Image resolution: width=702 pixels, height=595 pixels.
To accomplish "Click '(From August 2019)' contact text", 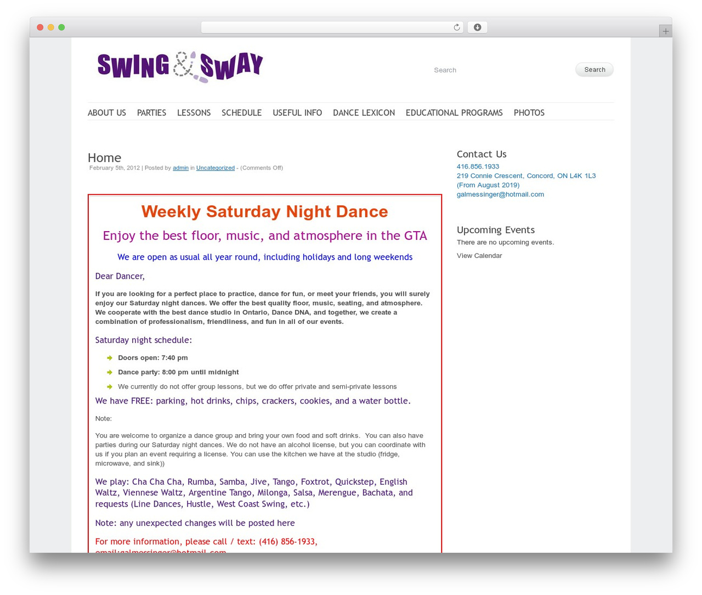I will click(x=488, y=185).
